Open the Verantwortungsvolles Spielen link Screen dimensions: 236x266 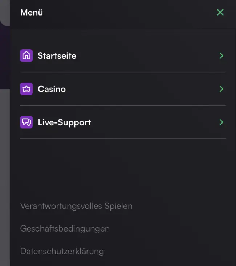[x=76, y=206]
